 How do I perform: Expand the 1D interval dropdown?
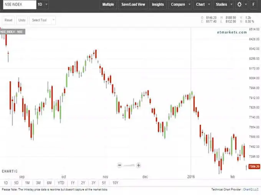coord(43,5)
